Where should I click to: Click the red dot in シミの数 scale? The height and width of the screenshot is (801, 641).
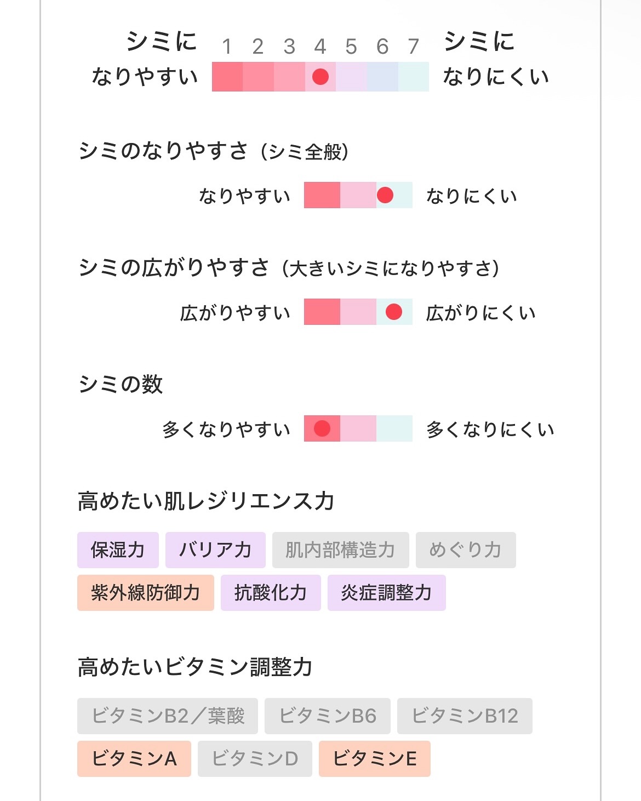coord(322,428)
